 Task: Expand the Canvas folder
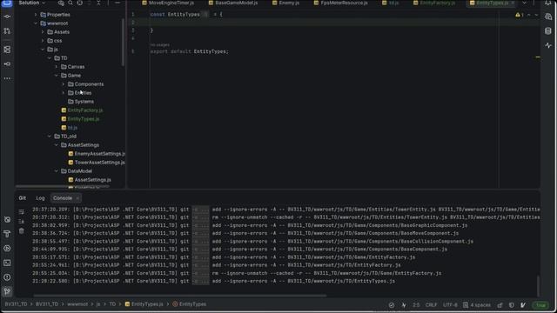pos(56,67)
